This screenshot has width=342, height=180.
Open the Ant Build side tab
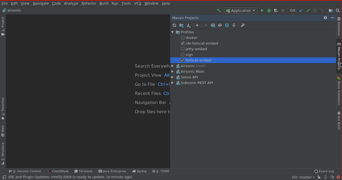click(x=339, y=121)
